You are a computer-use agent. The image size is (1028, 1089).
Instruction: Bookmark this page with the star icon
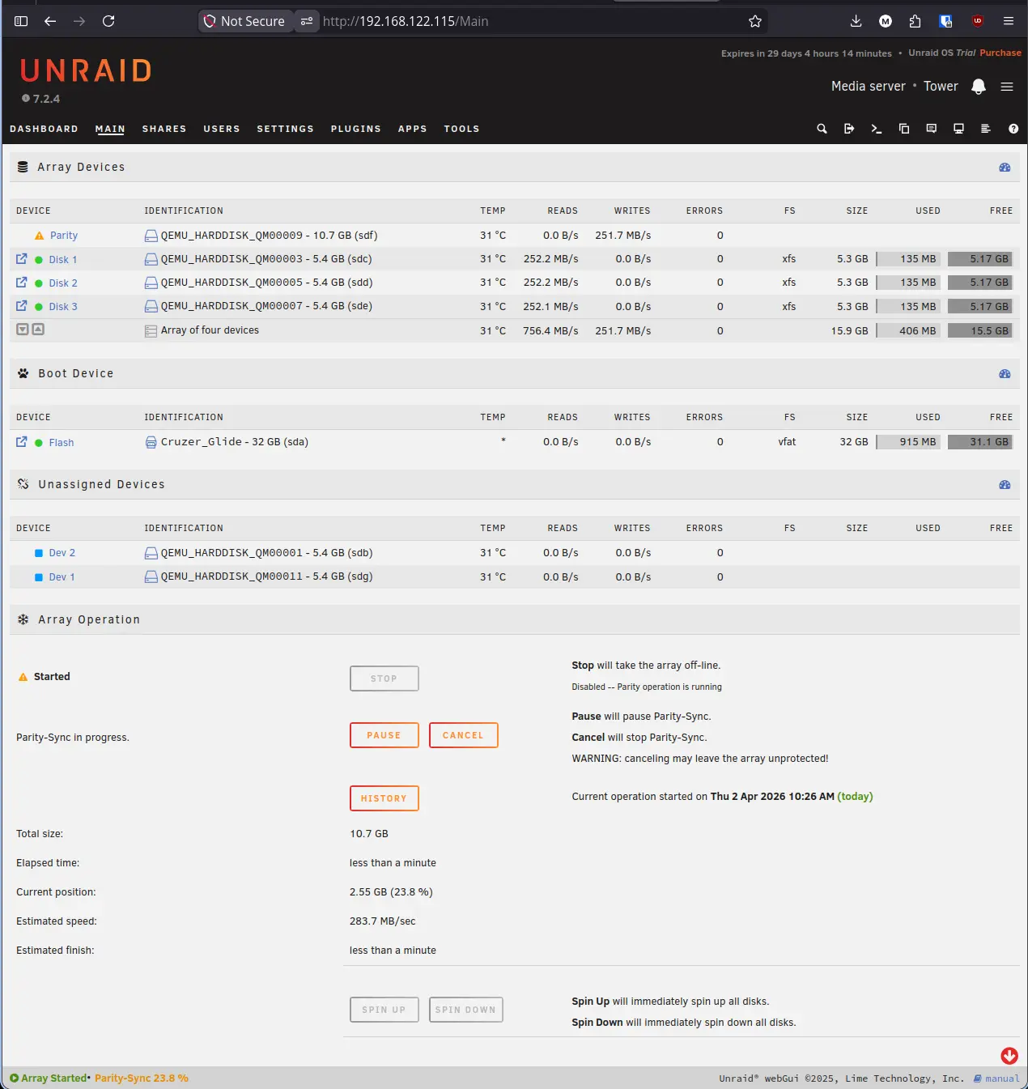(755, 21)
